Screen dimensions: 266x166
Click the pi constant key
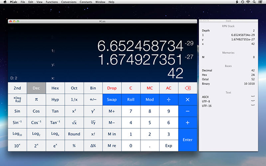[36, 100]
